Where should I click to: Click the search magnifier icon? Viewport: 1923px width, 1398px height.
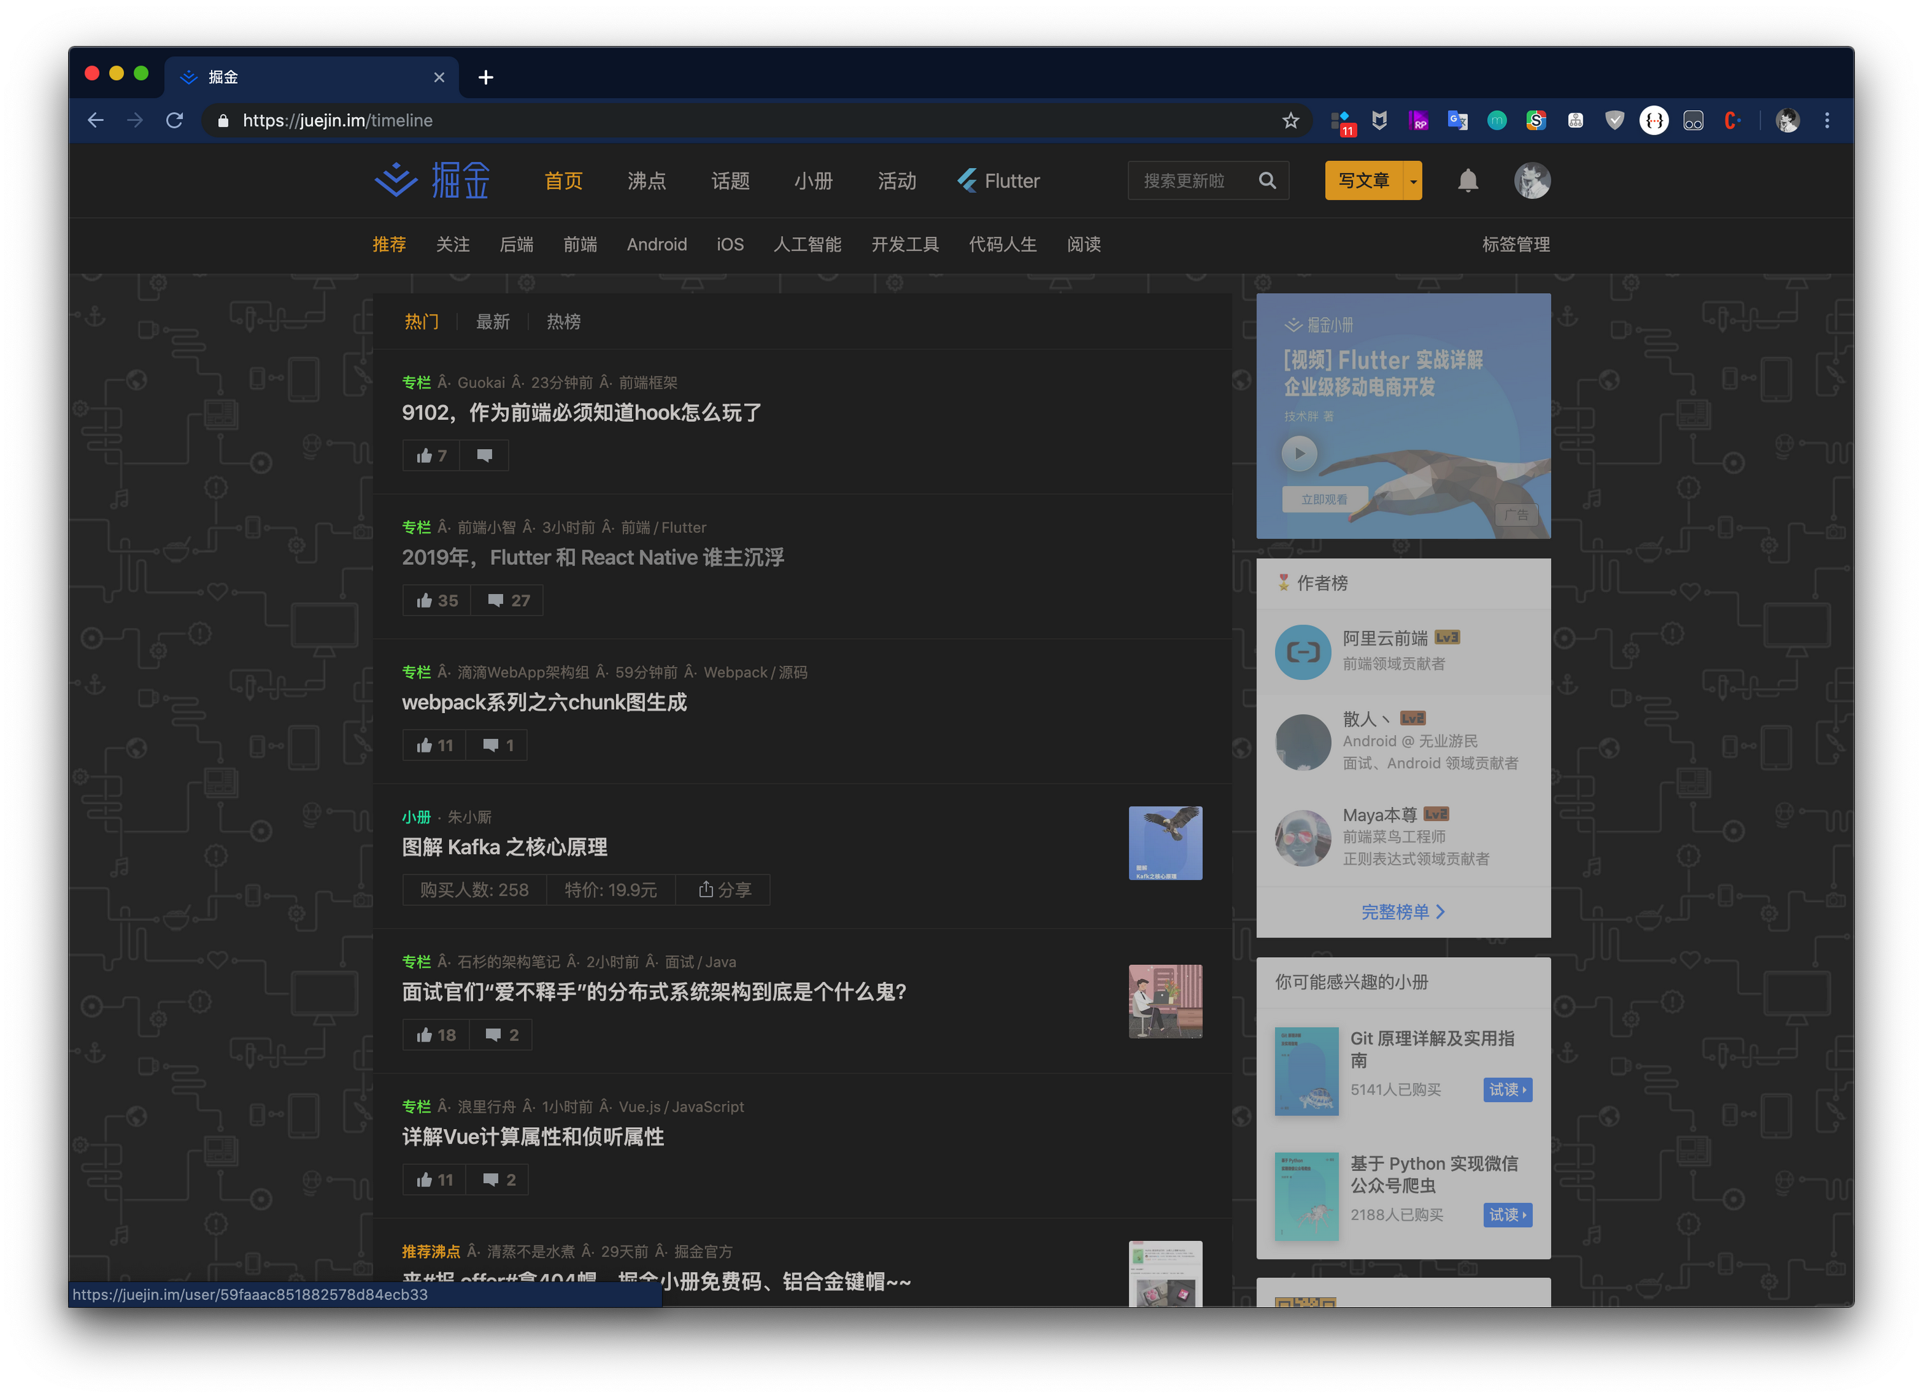pos(1267,181)
